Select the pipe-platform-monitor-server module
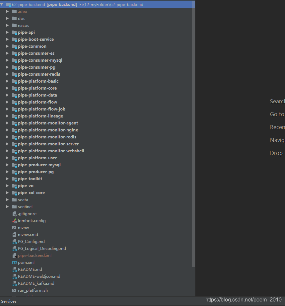285x306 pixels. click(48, 144)
